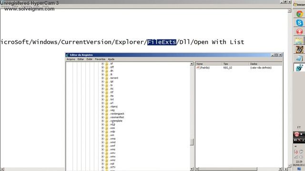Screen dimensions: 305x171
Task: Click the folder icon of .tiff
Action: (x=107, y=67)
